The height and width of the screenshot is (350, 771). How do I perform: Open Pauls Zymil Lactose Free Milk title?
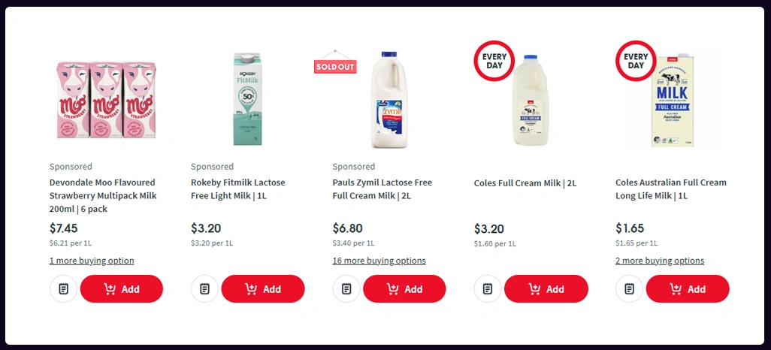click(x=382, y=189)
